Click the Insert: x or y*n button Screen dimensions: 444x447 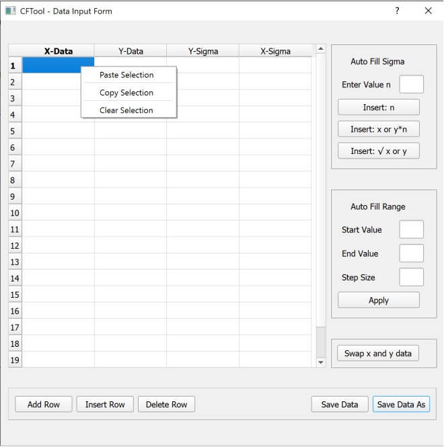[378, 129]
